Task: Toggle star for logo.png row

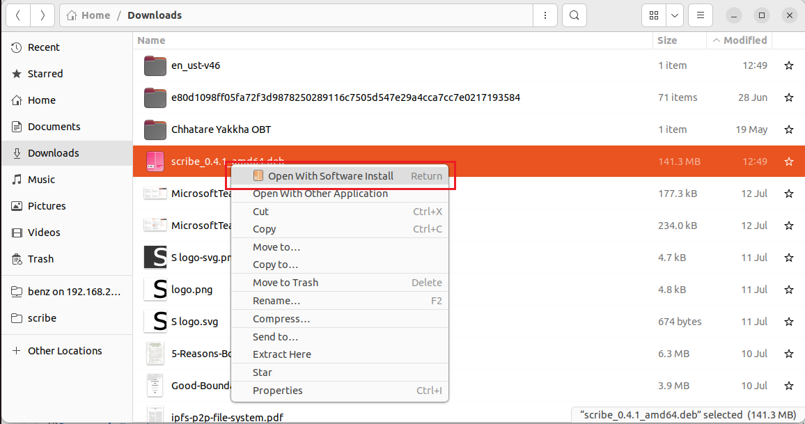Action: (x=788, y=290)
